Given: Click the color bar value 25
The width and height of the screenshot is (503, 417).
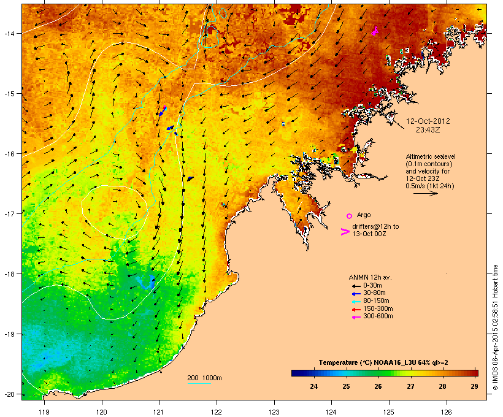Looking at the screenshot, I should [x=346, y=386].
